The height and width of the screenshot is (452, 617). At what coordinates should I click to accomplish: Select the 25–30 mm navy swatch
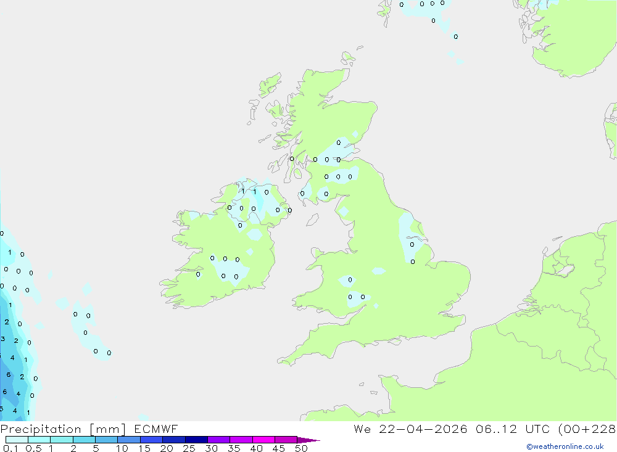point(196,440)
